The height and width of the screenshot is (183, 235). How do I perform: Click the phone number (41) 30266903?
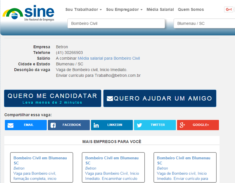pyautogui.click(x=69, y=53)
